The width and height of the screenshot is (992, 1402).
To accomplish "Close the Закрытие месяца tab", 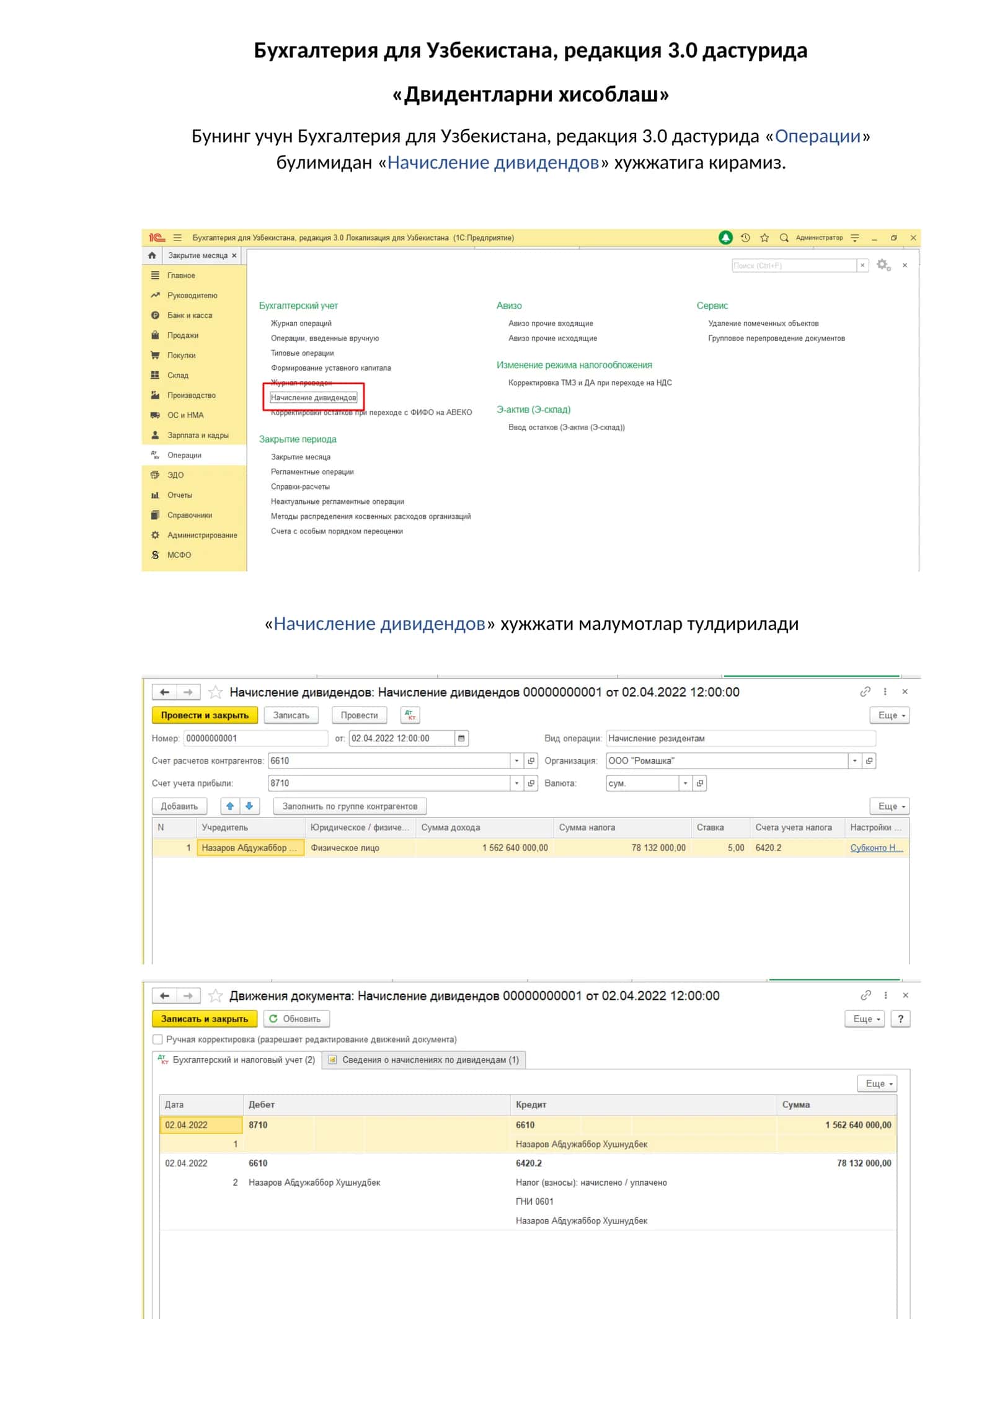I will (x=234, y=255).
